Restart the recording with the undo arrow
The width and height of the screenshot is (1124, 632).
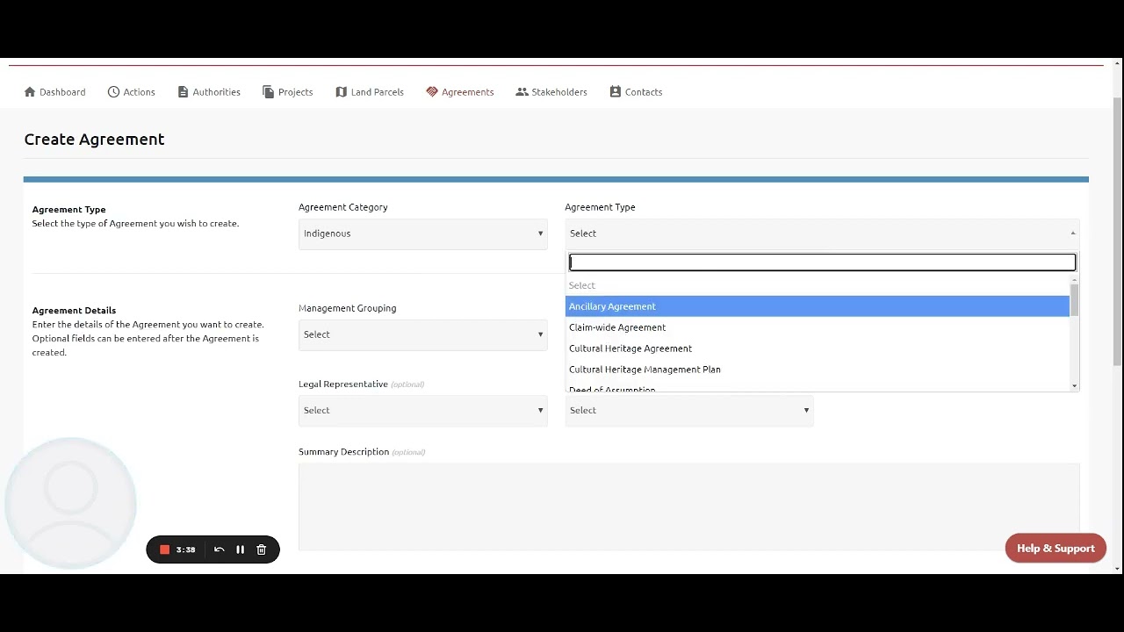219,549
